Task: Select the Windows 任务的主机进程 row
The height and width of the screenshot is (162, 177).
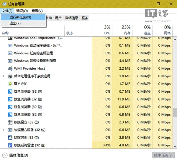Action: (86, 53)
